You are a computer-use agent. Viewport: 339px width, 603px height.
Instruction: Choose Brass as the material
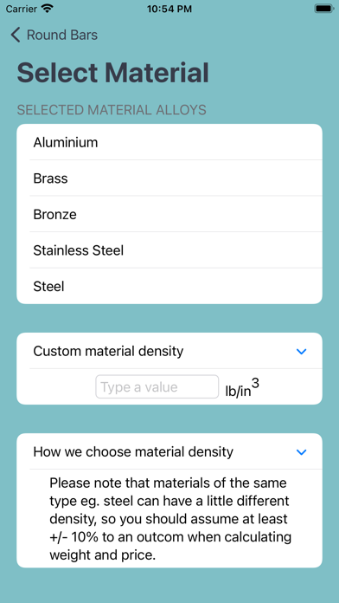click(x=169, y=178)
